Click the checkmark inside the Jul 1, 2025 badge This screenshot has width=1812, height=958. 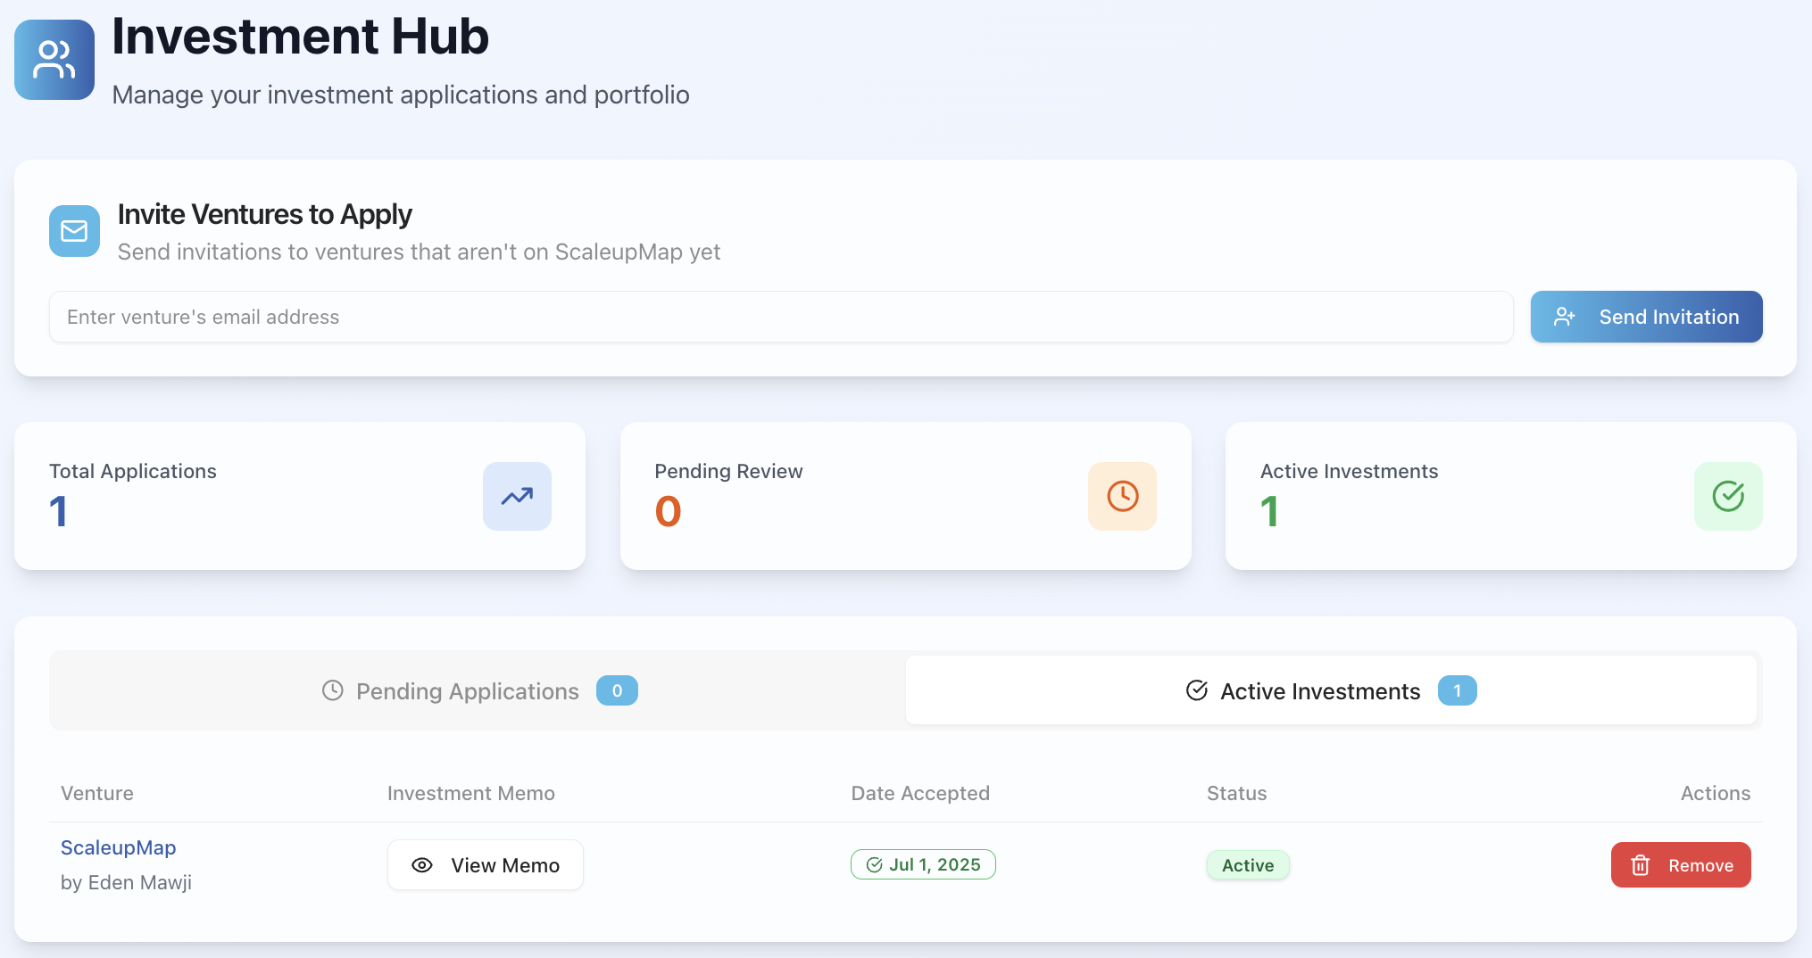coord(875,864)
